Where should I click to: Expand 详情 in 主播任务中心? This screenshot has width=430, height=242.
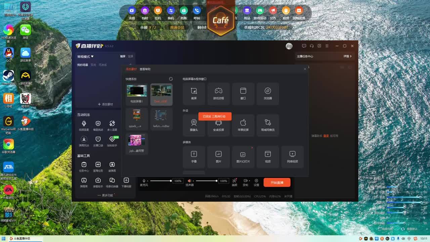(x=347, y=56)
